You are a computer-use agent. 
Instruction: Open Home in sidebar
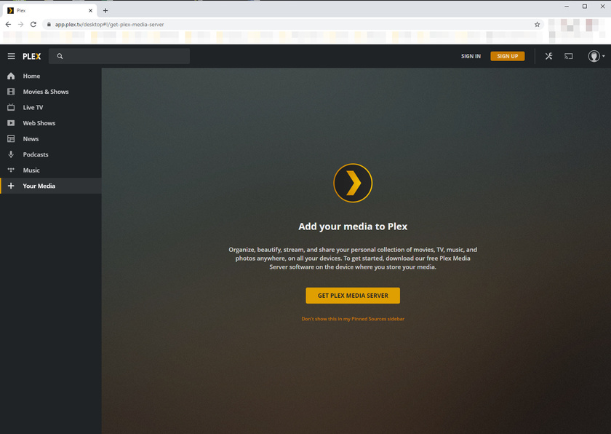click(x=51, y=76)
